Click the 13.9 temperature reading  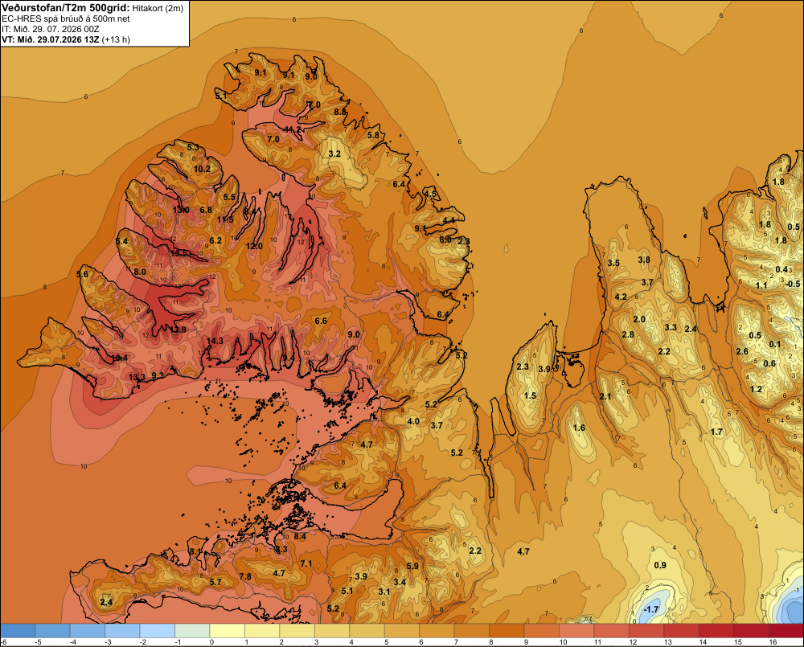click(178, 330)
